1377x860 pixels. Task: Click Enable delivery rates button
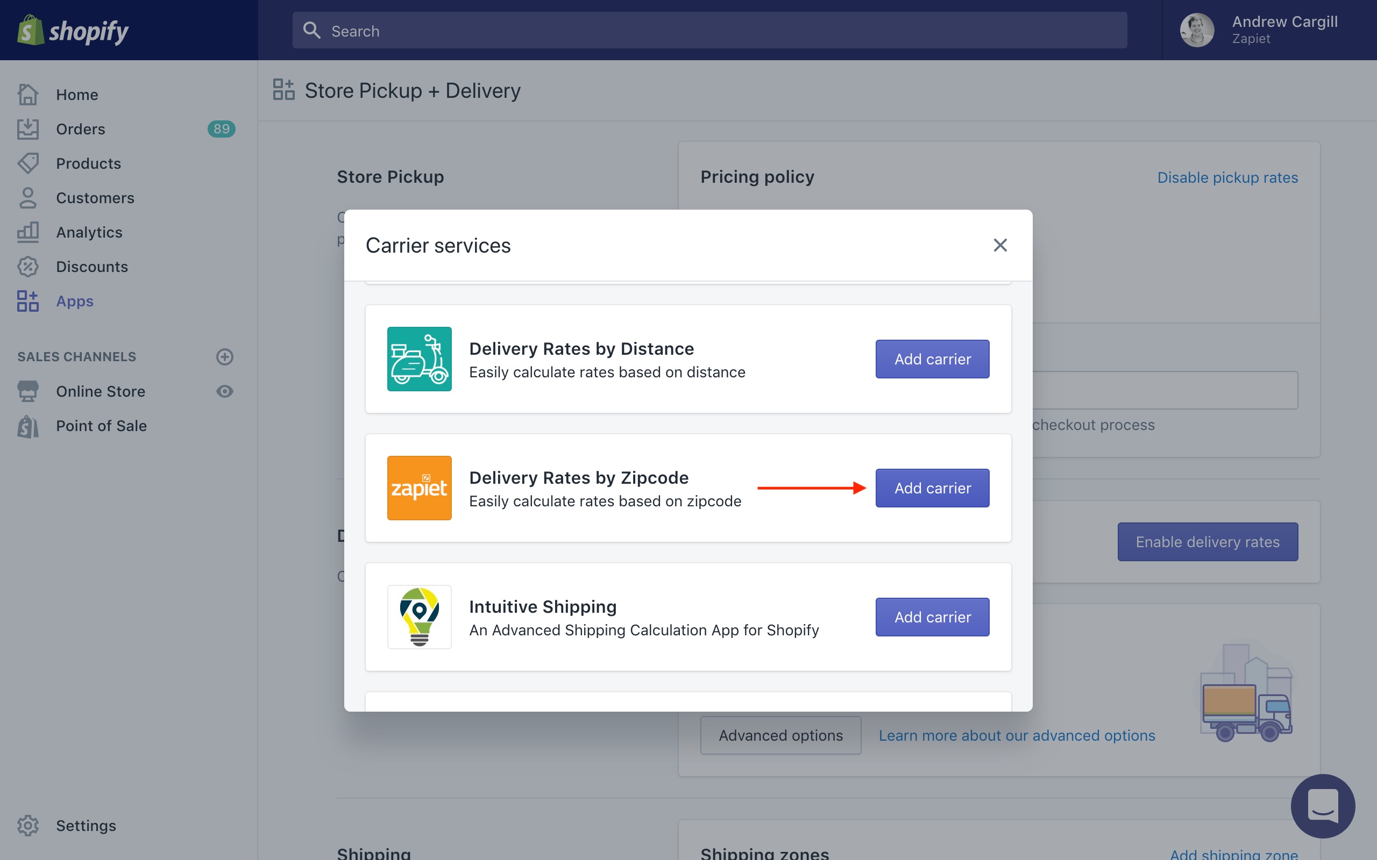[1208, 542]
